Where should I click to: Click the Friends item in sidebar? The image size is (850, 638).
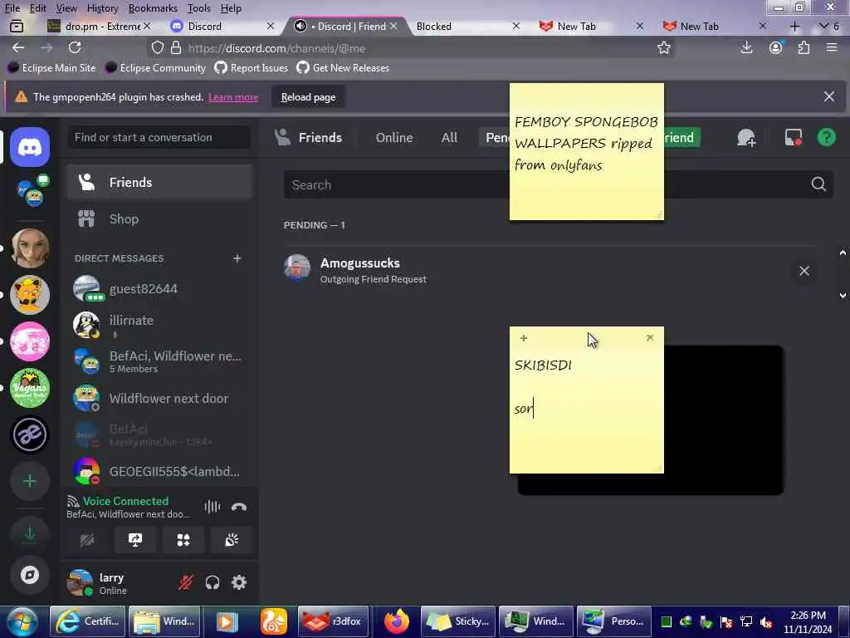point(159,182)
